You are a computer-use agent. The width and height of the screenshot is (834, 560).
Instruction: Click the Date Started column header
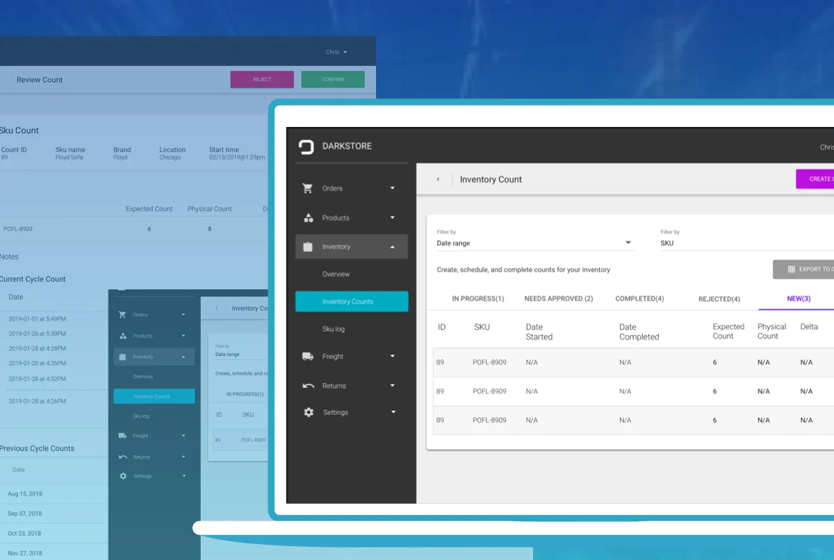click(x=539, y=332)
